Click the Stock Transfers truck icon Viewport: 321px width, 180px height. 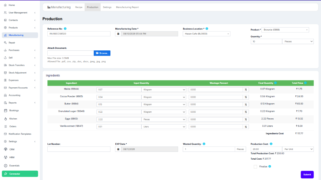5,65
